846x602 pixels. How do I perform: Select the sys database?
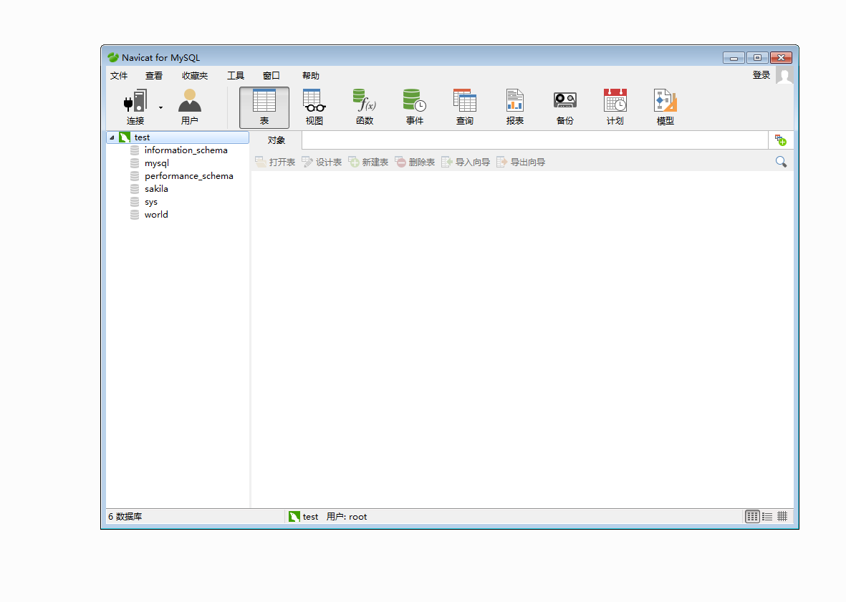[150, 202]
